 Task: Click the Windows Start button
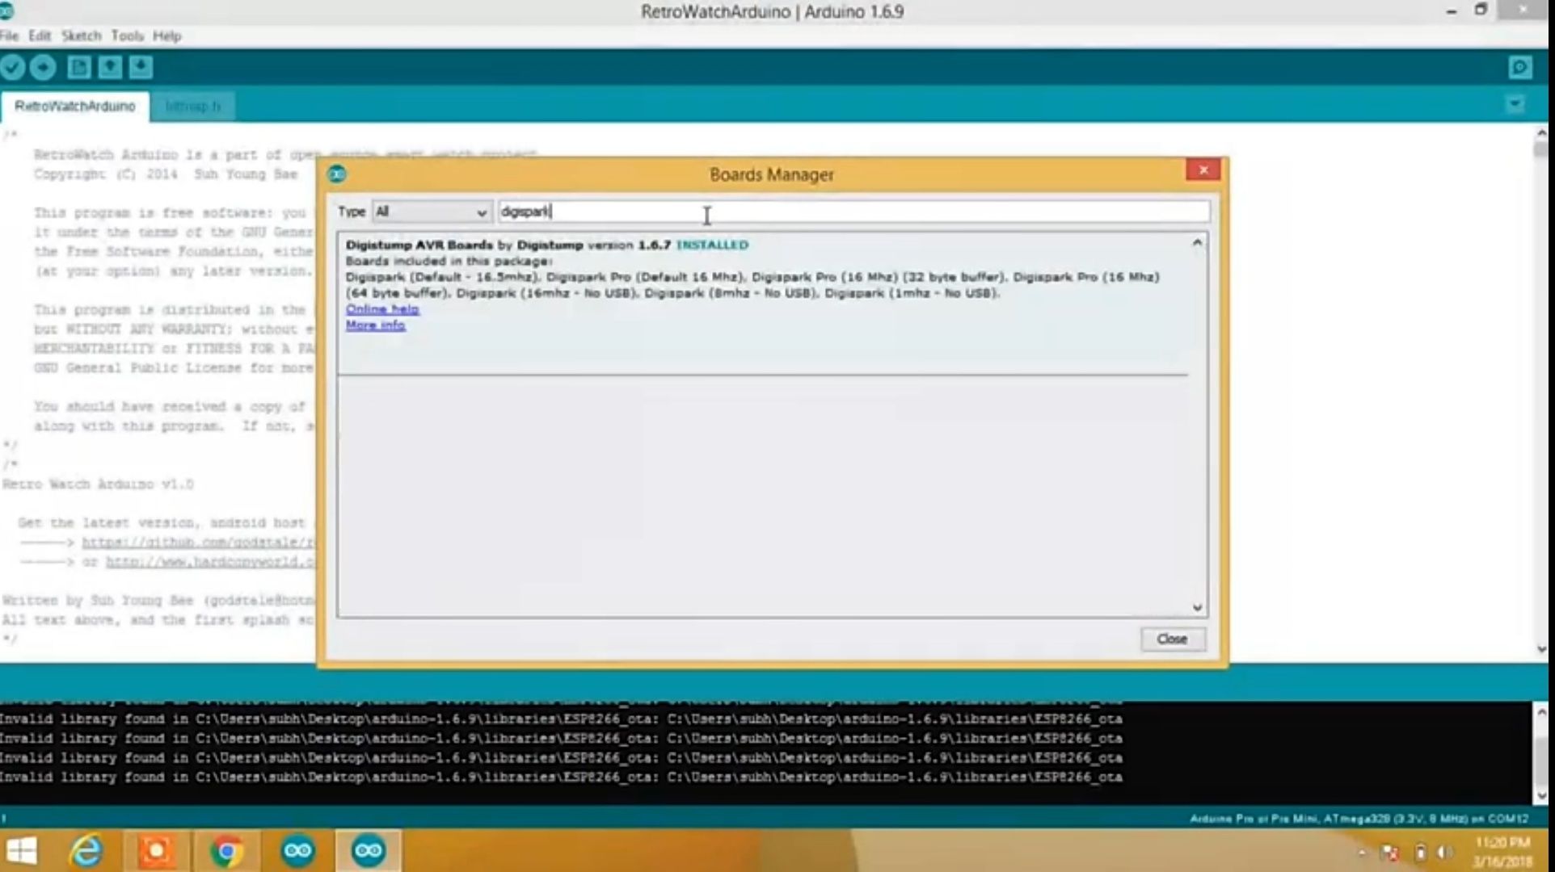click(21, 850)
